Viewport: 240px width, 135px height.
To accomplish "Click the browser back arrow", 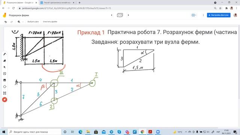I will click(x=3, y=8).
